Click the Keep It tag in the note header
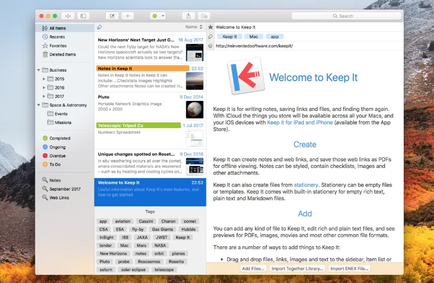Screen dimensions: 434x283 point(230,36)
